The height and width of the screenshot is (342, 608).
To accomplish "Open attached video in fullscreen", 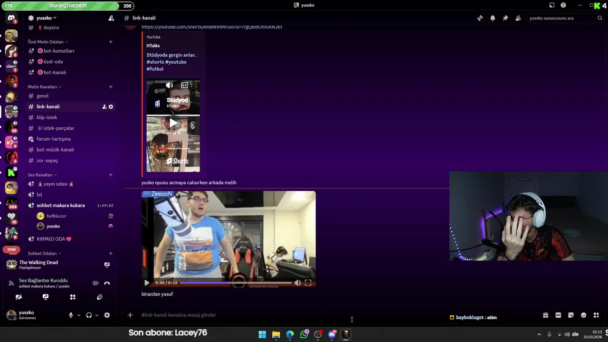I will [308, 283].
